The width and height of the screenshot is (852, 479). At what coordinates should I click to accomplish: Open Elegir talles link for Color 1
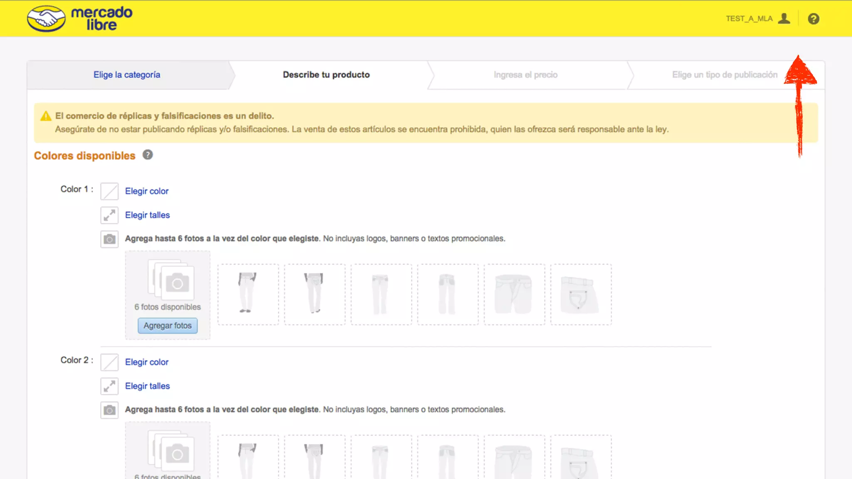(x=147, y=215)
